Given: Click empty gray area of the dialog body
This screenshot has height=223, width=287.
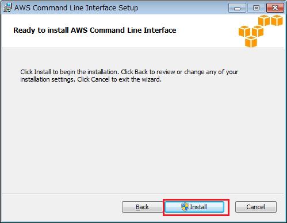Looking at the screenshot, I should (x=142, y=134).
